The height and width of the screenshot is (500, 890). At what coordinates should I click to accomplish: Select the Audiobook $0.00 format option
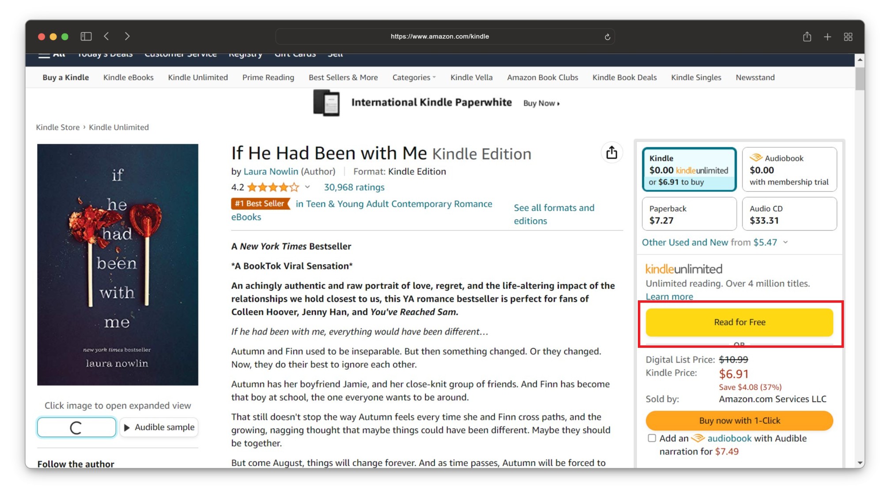(x=789, y=170)
